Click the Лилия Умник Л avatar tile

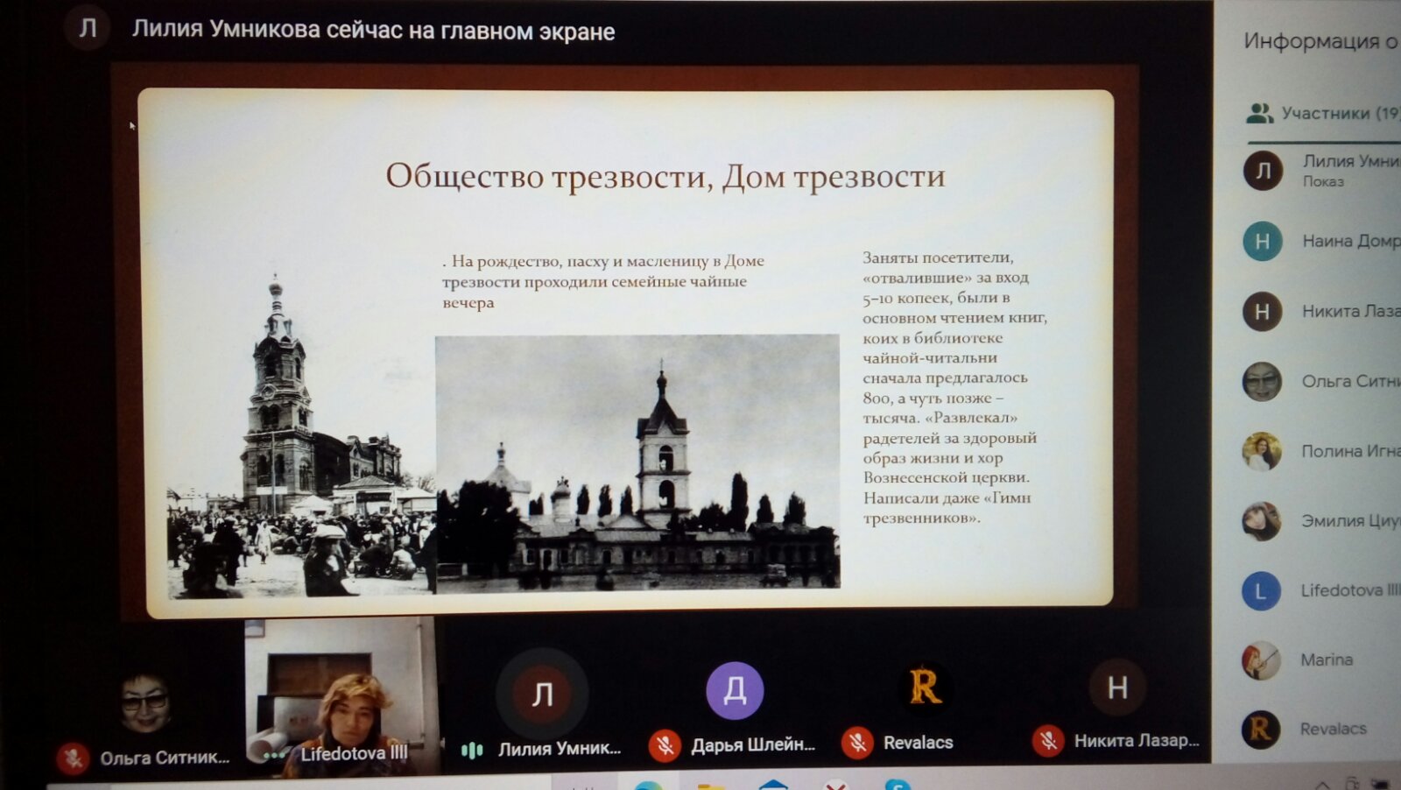click(x=542, y=693)
